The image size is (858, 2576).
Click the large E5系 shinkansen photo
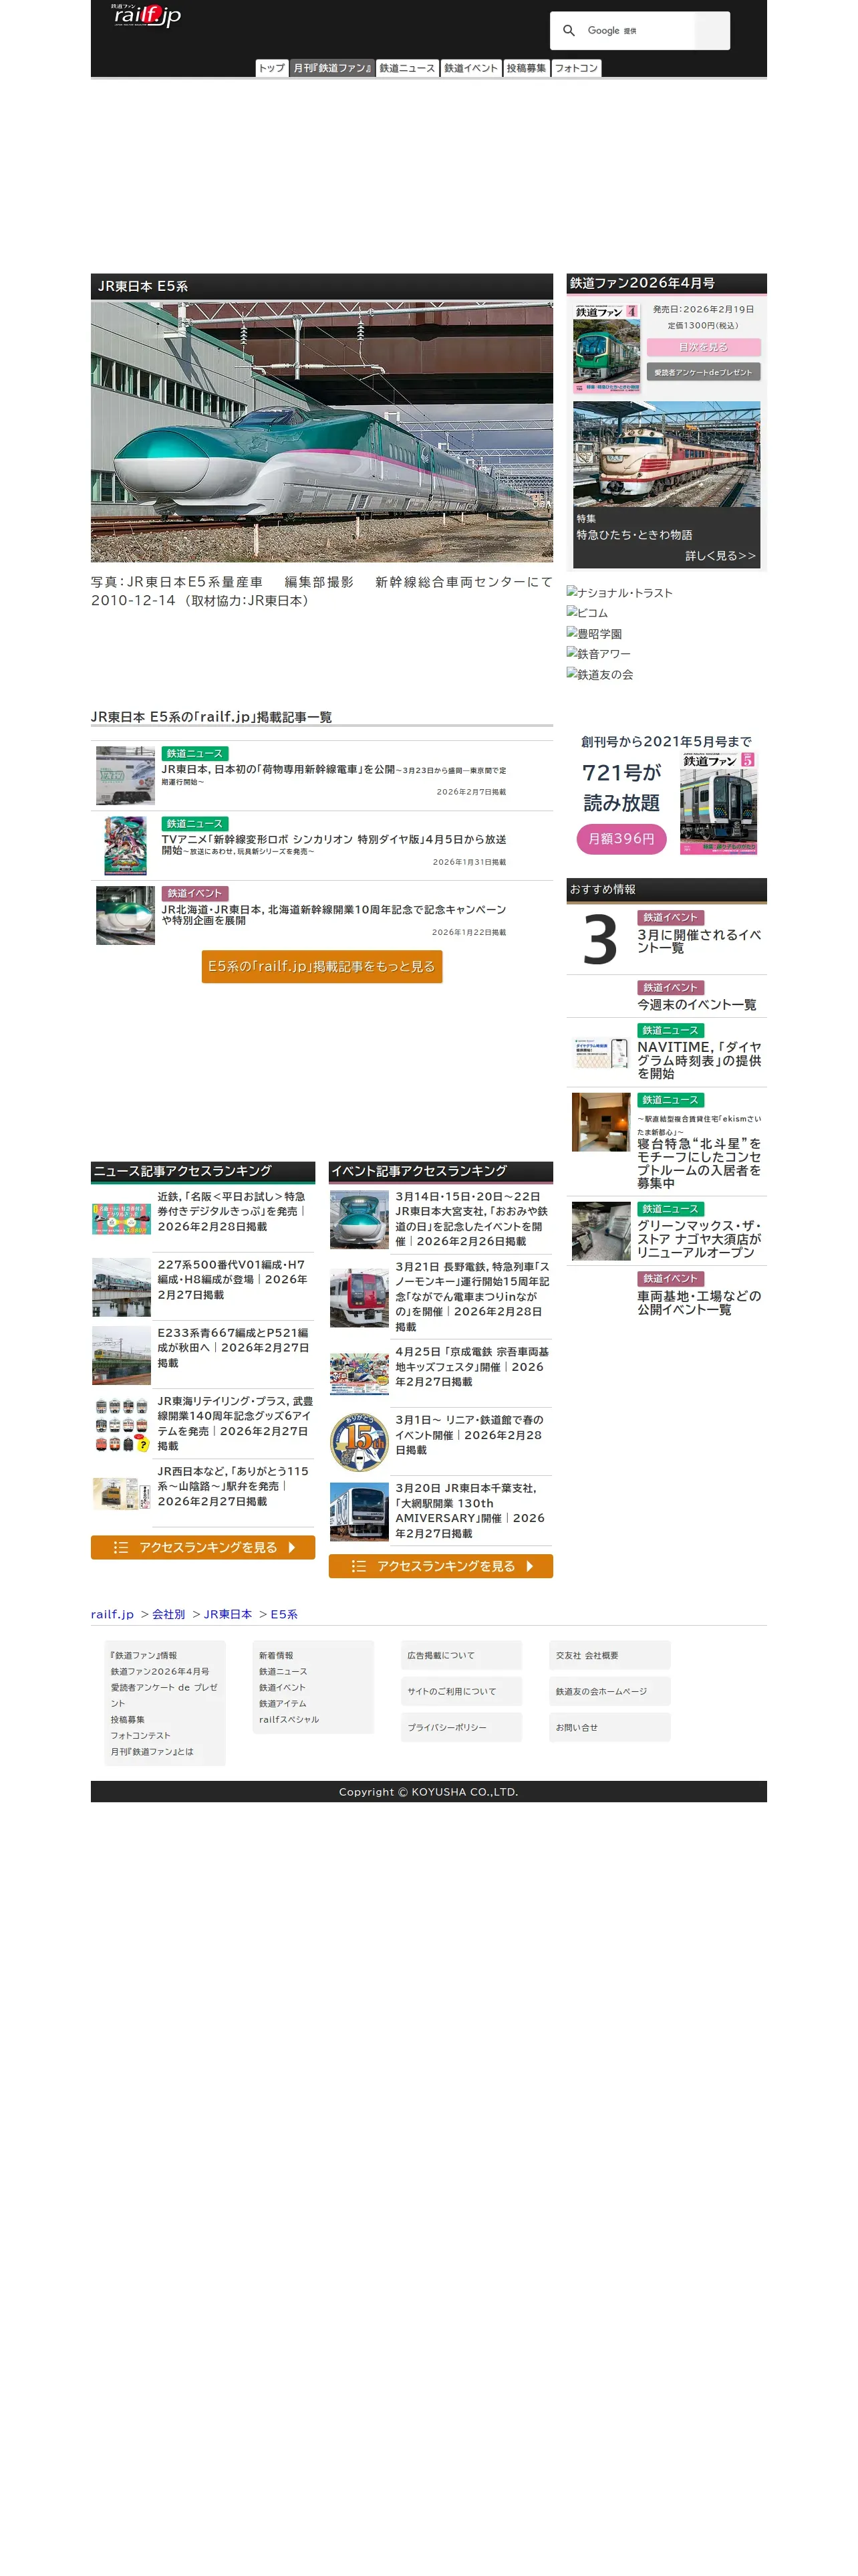coord(321,431)
